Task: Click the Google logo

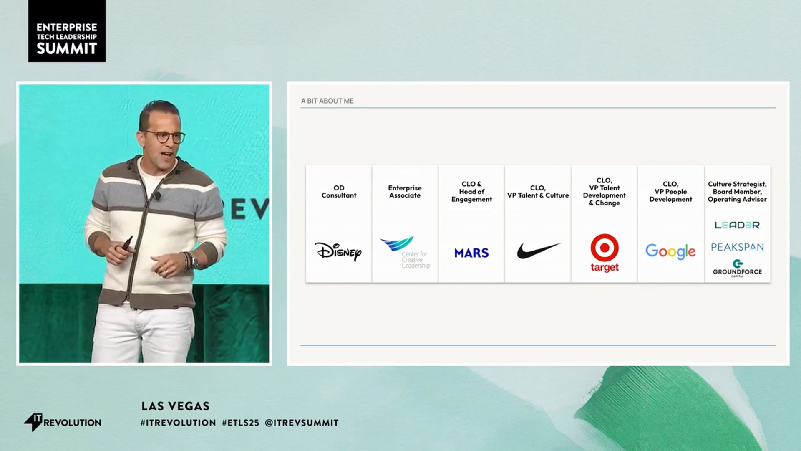Action: coord(670,251)
